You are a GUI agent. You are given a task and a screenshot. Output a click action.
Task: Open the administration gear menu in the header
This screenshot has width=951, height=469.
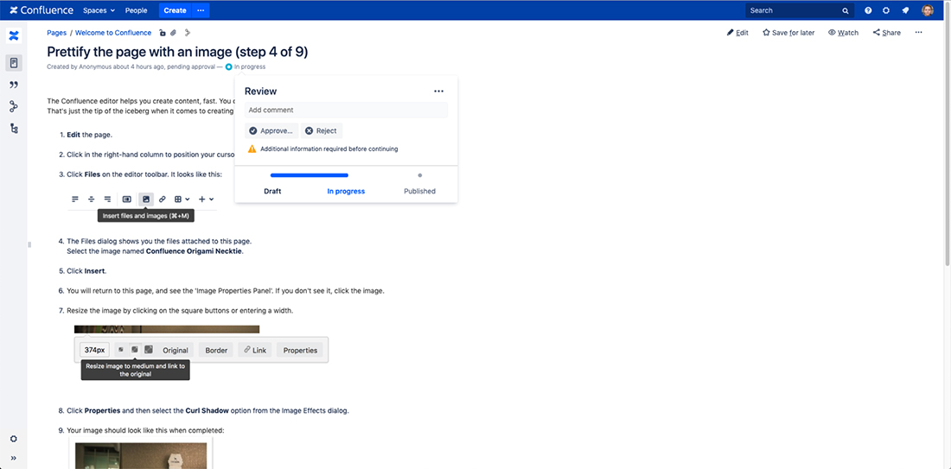[x=886, y=10]
